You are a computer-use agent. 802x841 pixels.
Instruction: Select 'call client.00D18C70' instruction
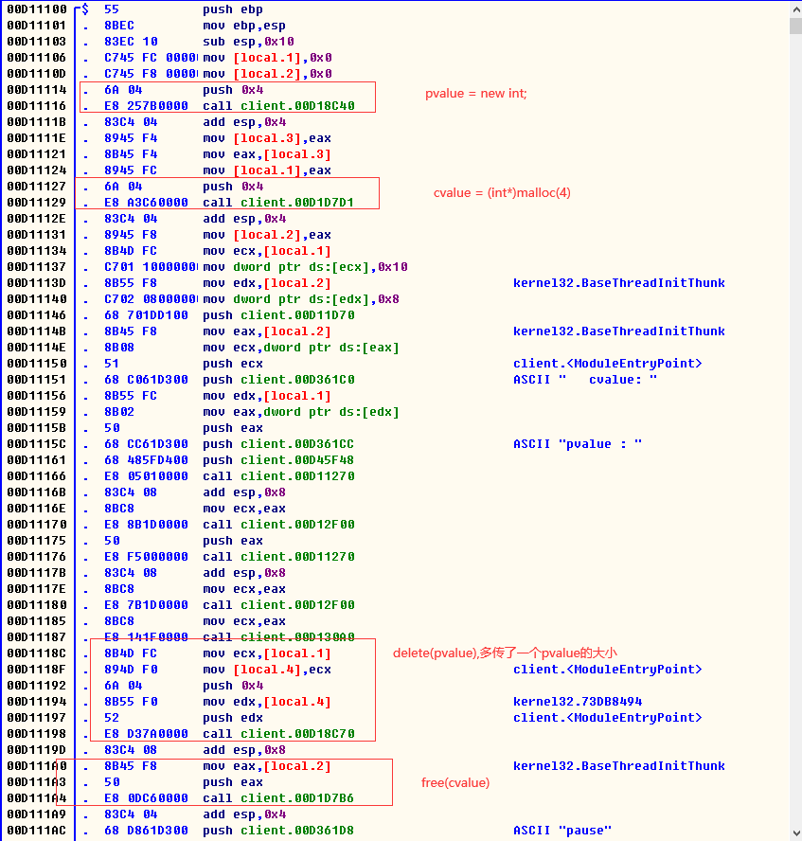[x=278, y=733]
